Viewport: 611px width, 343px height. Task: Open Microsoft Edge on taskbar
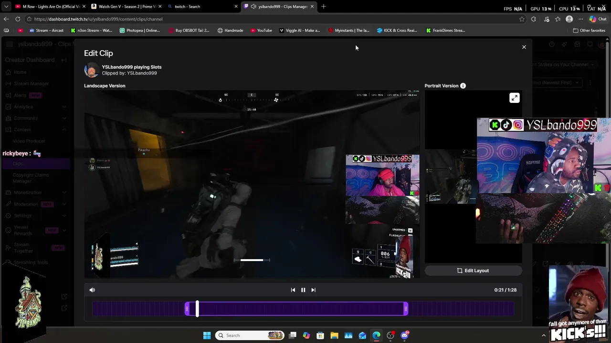point(376,335)
